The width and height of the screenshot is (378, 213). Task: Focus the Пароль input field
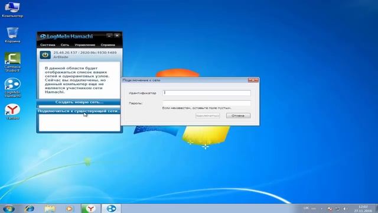pyautogui.click(x=207, y=103)
